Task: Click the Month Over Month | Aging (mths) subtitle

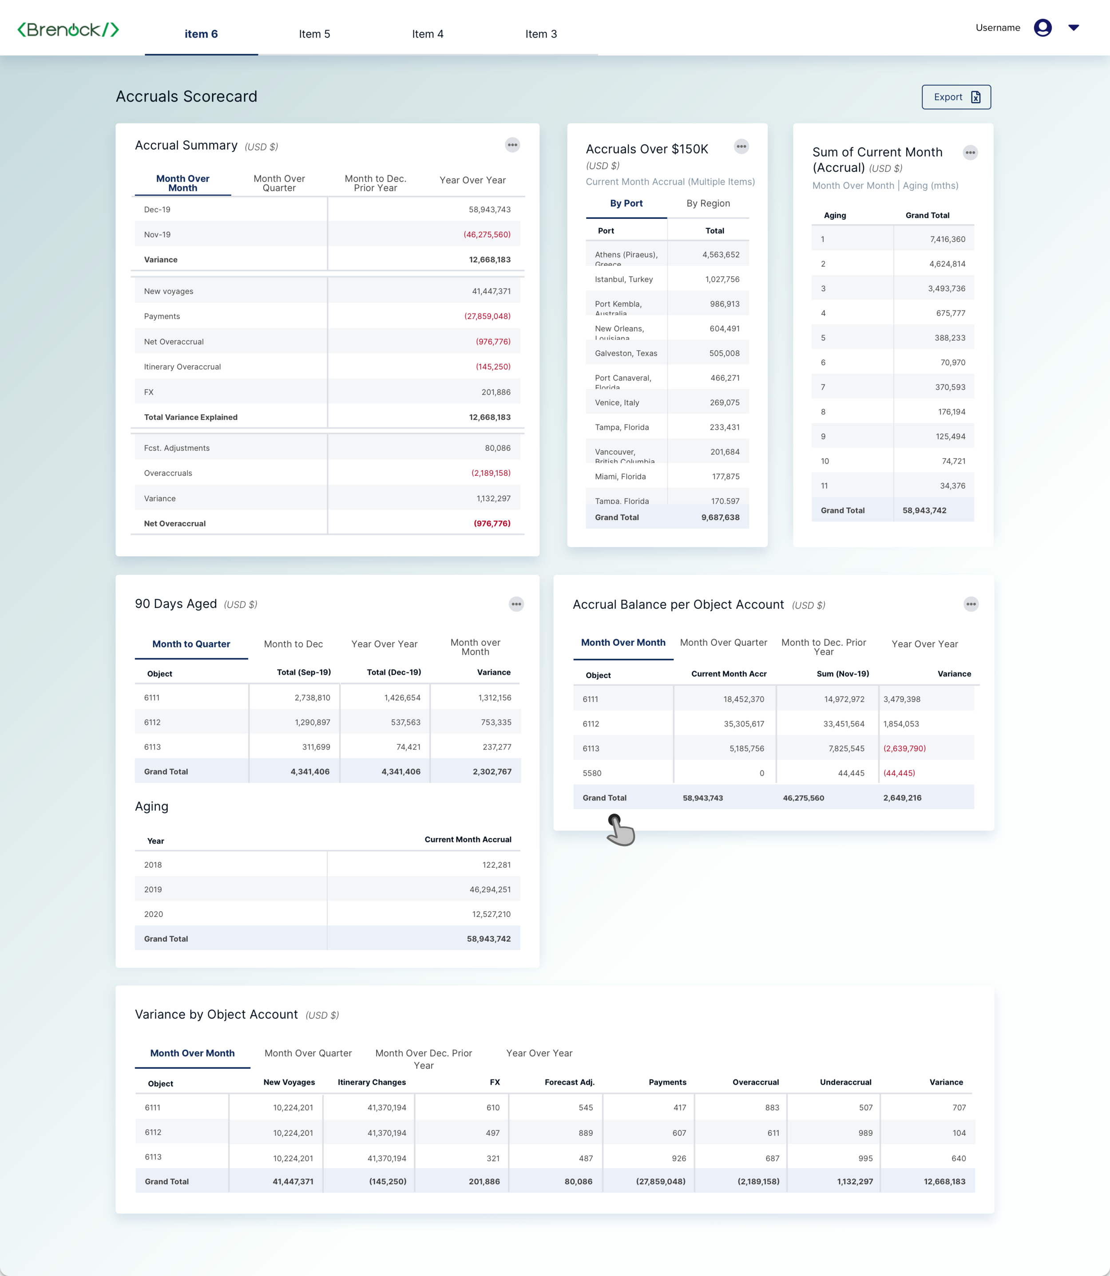Action: 885,186
